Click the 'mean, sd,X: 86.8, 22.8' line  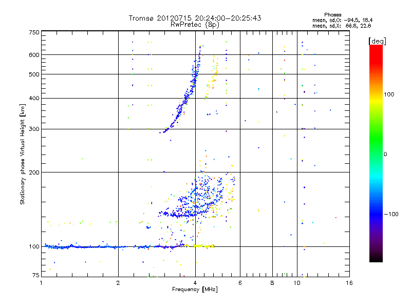[x=342, y=26]
